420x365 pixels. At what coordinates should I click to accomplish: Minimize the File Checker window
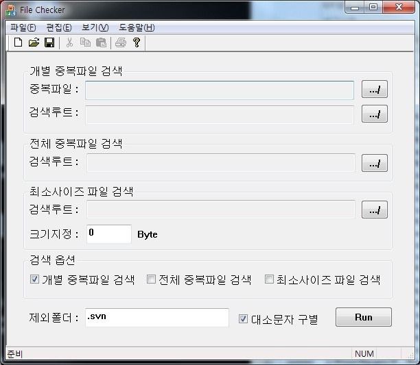[x=354, y=8]
